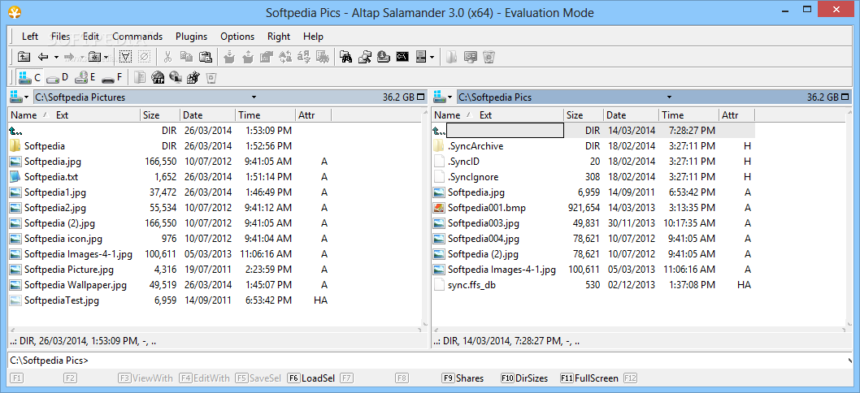Click right panel path C:\Softpedia Pics

pyautogui.click(x=495, y=97)
